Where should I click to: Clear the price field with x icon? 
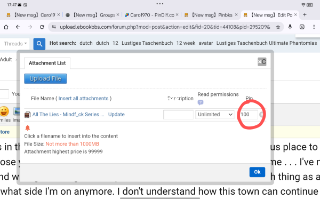(x=261, y=115)
